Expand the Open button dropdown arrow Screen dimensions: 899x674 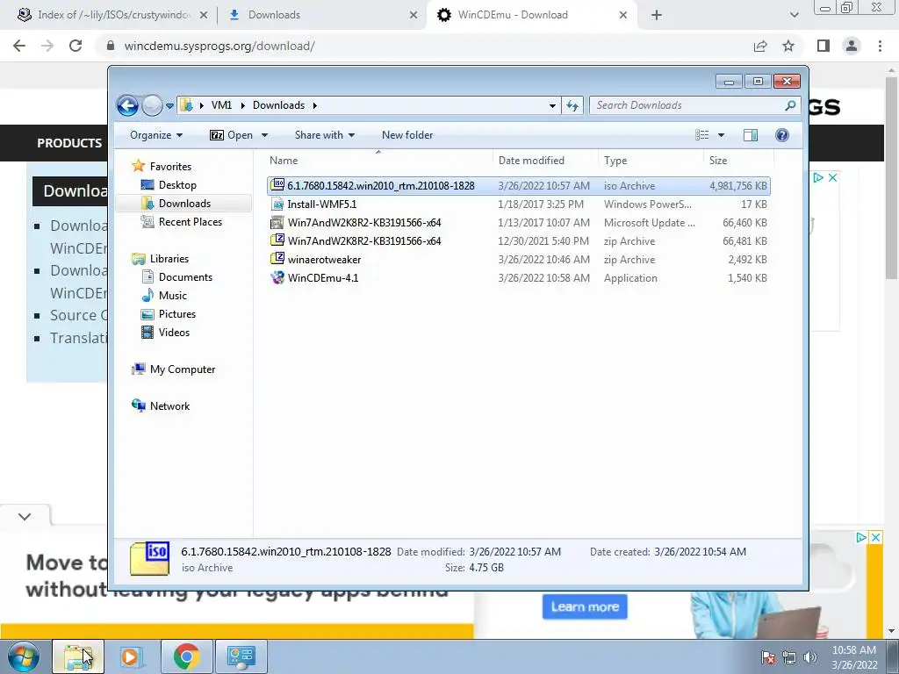pos(264,135)
